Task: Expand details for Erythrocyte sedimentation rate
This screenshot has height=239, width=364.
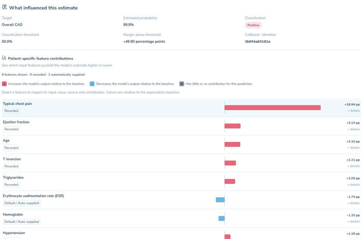Action: click(354, 203)
